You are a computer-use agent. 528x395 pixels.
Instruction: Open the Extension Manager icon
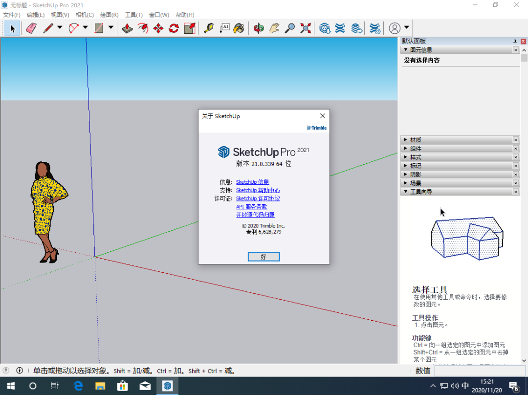tap(375, 28)
